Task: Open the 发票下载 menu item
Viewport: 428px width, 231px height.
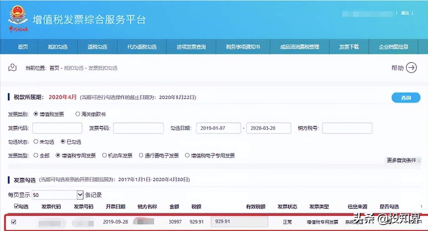Action: (x=349, y=47)
